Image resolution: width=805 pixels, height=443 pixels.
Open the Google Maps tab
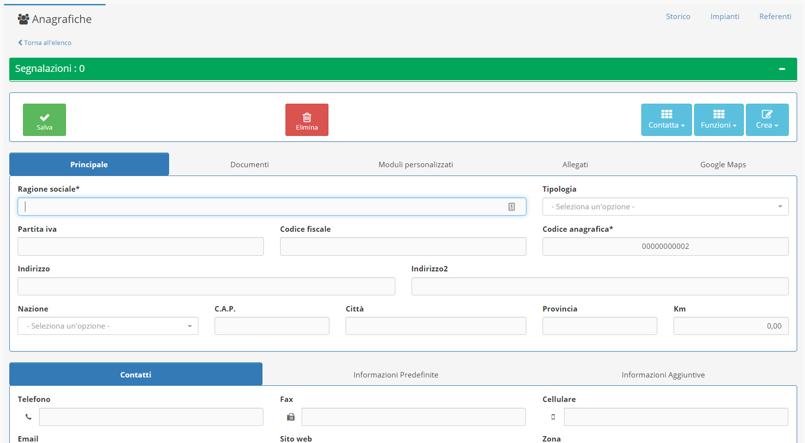click(x=722, y=165)
